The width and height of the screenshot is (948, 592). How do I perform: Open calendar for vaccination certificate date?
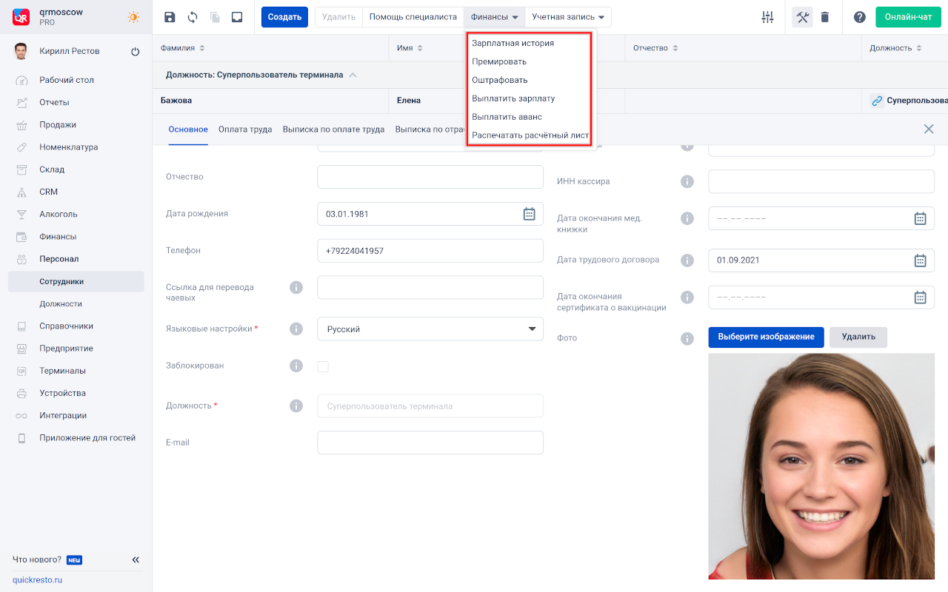(920, 297)
